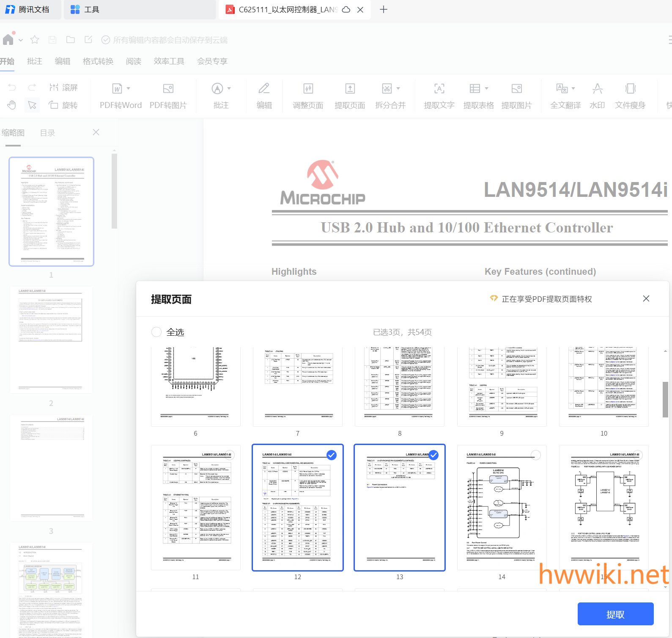Check the page 14 selection circle

pos(535,455)
